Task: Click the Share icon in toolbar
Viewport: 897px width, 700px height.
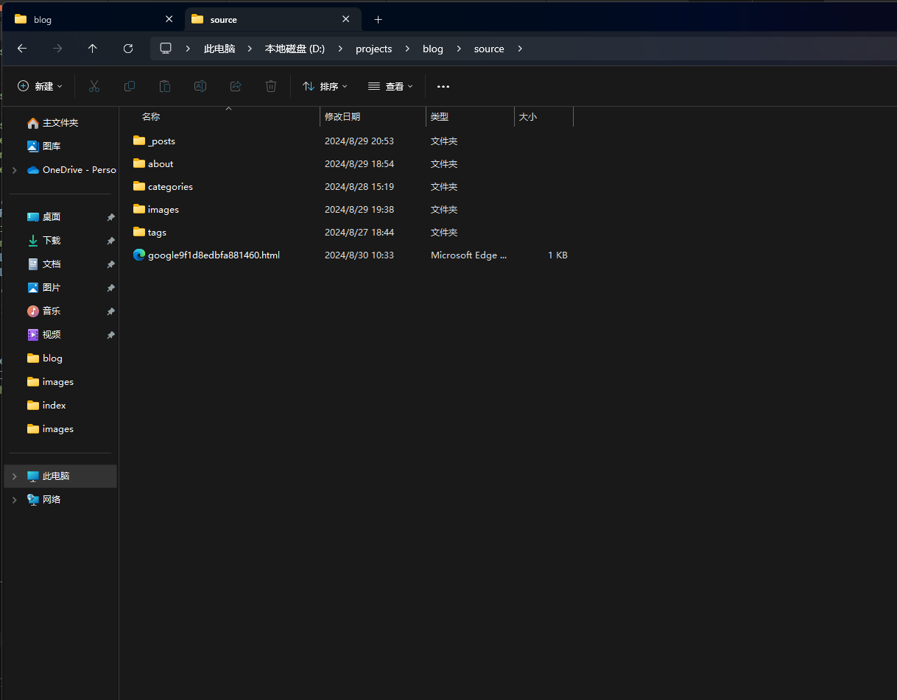Action: click(236, 86)
